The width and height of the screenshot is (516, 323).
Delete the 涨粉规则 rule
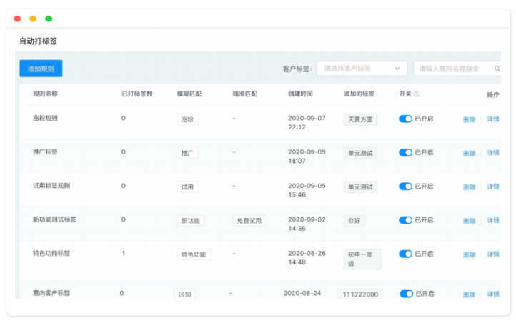tap(469, 119)
